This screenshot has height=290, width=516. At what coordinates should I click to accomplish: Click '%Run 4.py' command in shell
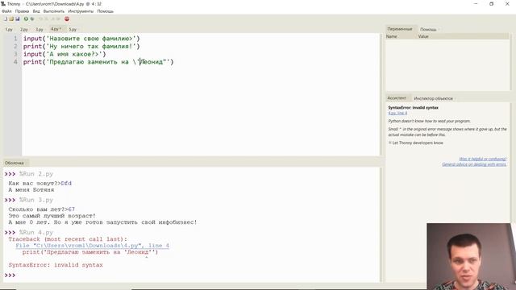point(36,233)
